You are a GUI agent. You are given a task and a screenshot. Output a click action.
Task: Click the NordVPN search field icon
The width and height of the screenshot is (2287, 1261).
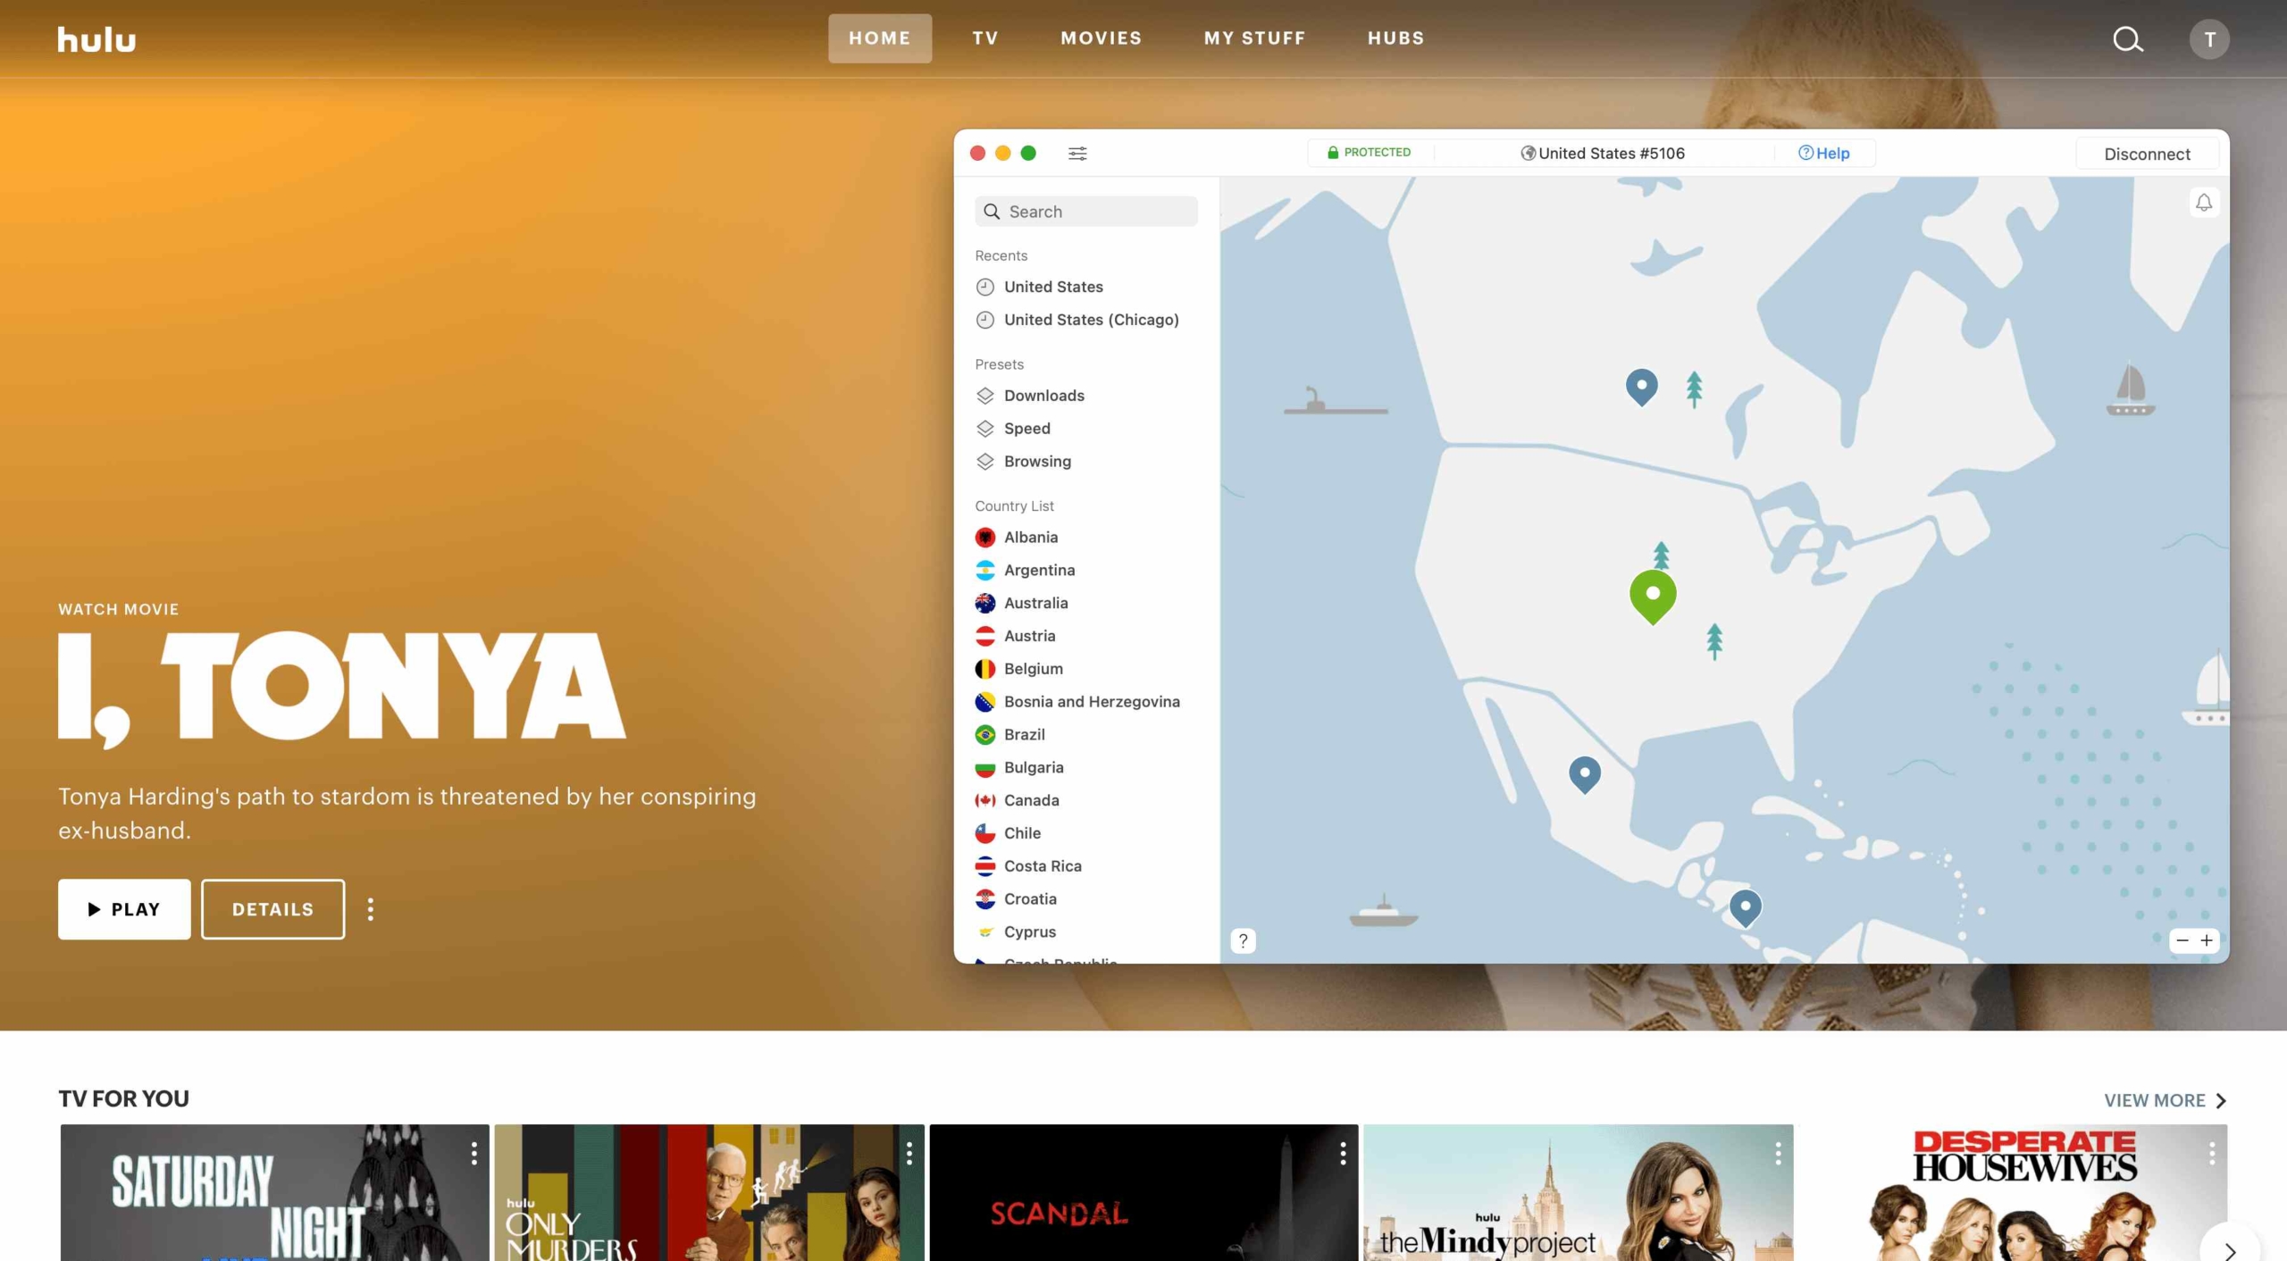pos(991,210)
